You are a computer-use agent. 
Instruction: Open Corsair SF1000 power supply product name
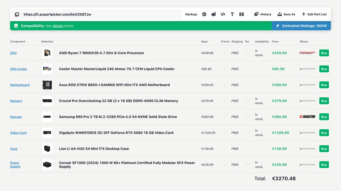[127, 165]
